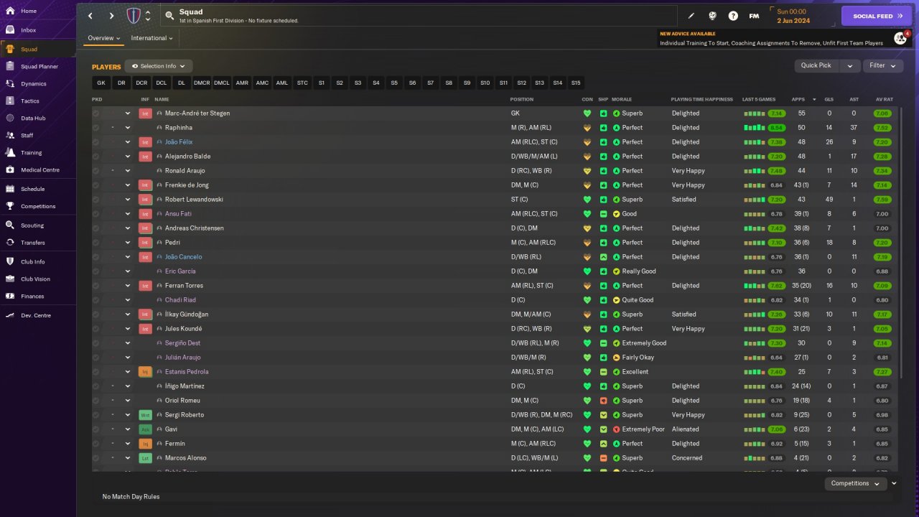The image size is (919, 517).
Task: Open the International tab menu
Action: (152, 38)
